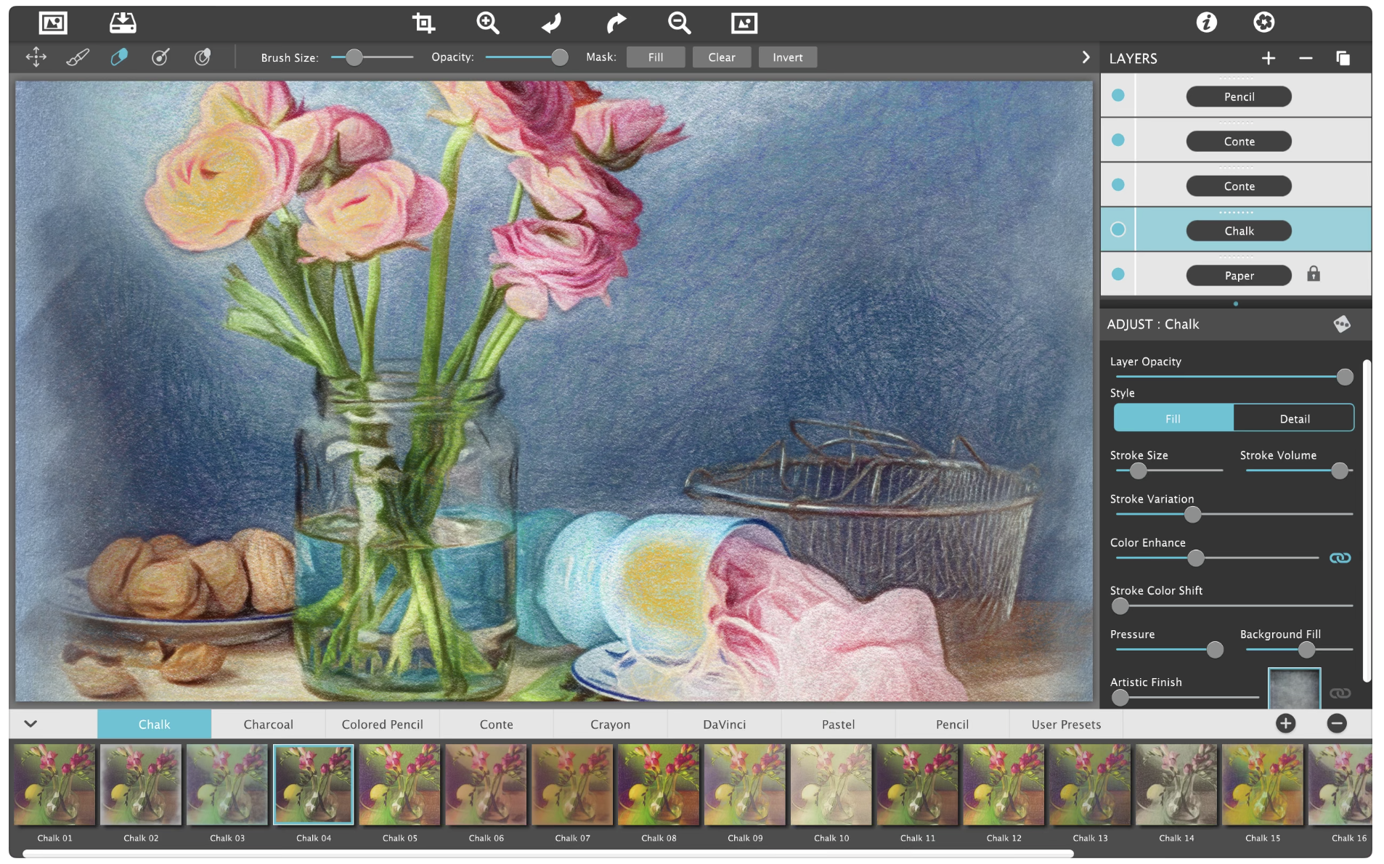
Task: Select the Move tool
Action: pos(36,57)
